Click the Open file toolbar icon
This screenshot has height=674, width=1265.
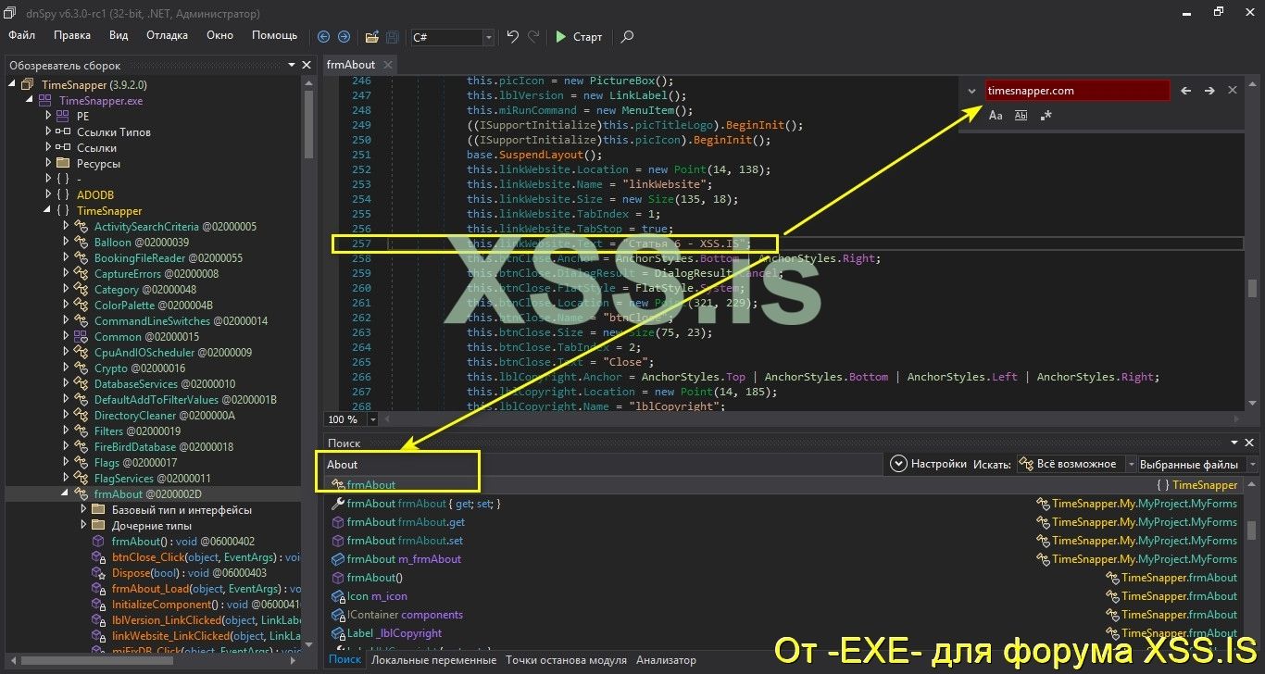(371, 37)
